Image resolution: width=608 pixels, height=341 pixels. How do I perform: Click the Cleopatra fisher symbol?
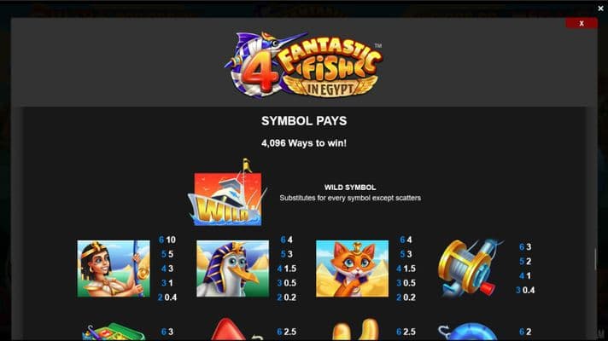tap(114, 269)
